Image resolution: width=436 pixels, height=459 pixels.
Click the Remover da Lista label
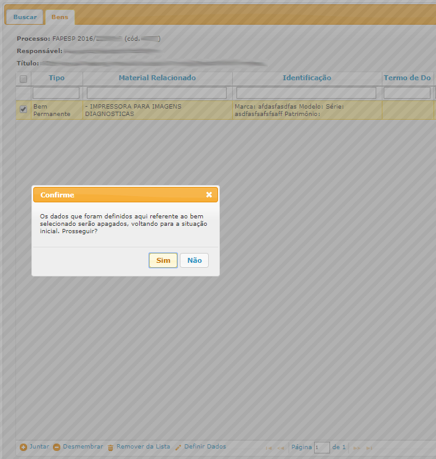point(143,447)
